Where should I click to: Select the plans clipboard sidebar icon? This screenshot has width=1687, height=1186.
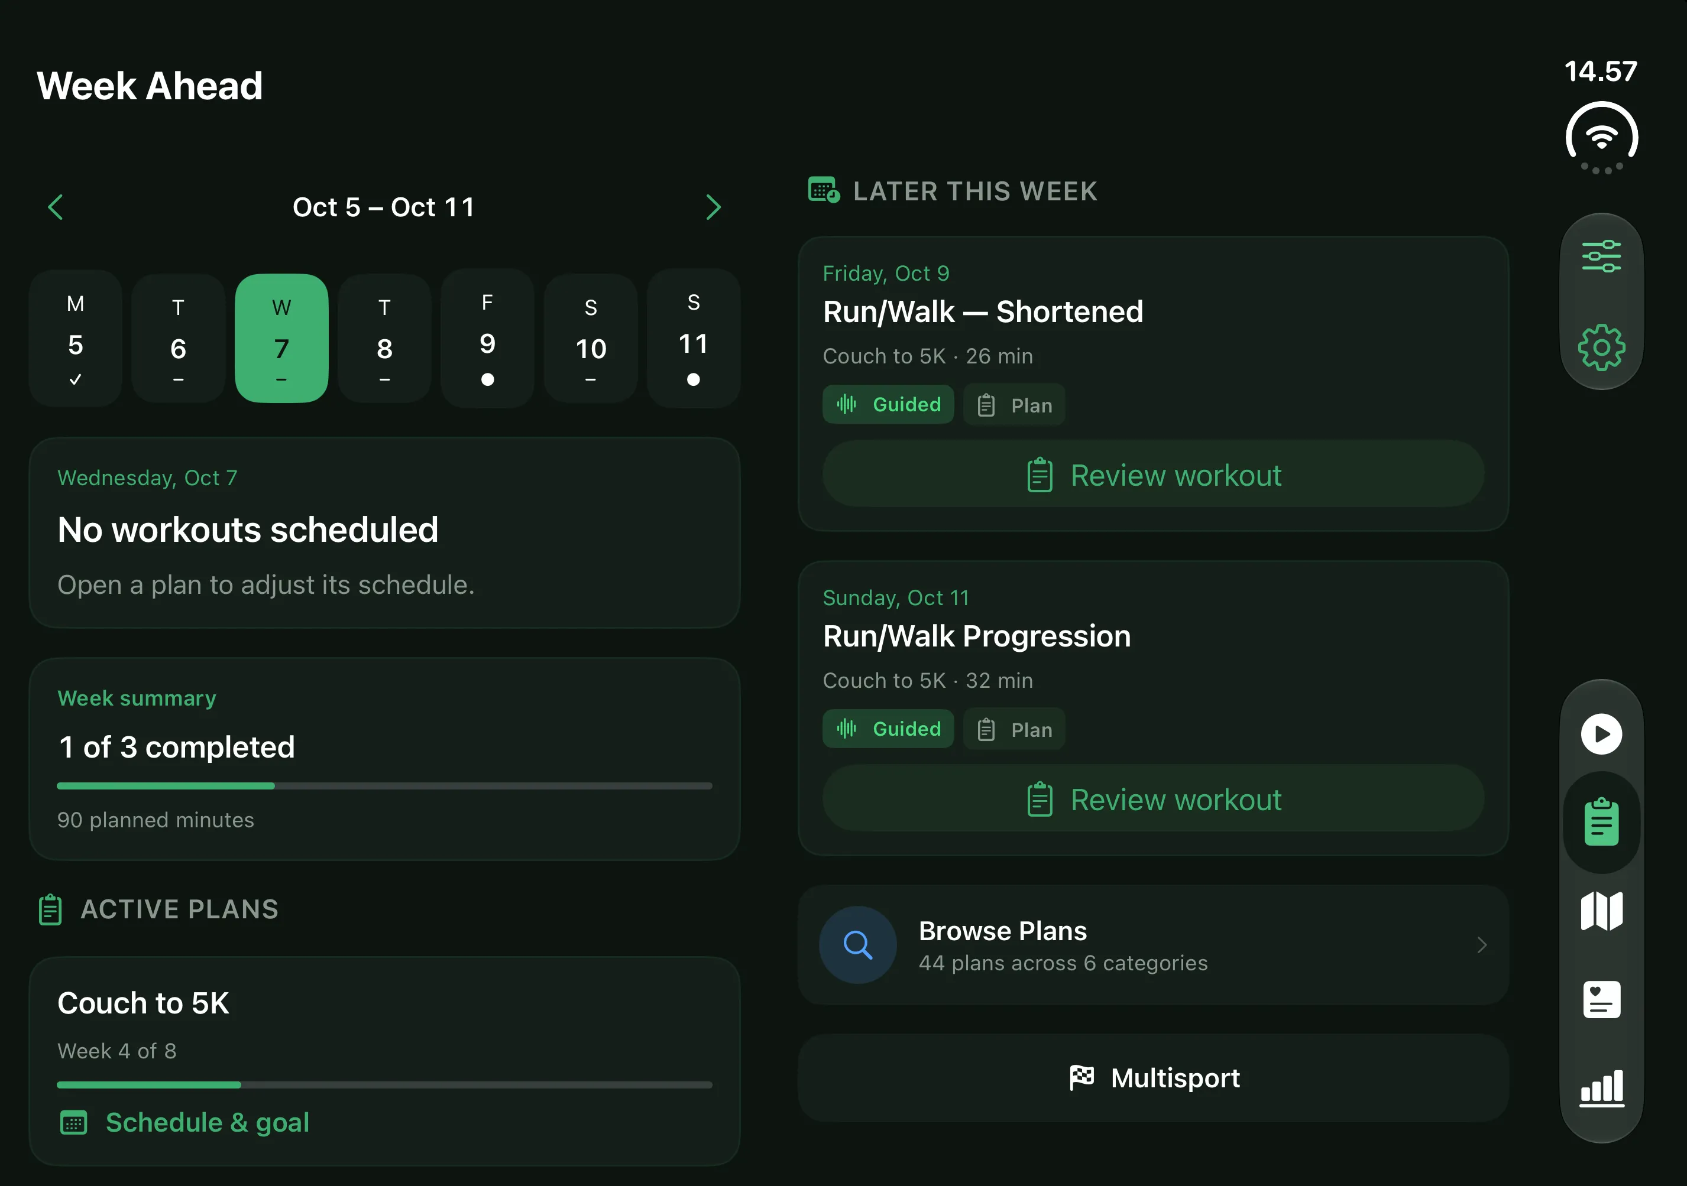coord(1601,822)
